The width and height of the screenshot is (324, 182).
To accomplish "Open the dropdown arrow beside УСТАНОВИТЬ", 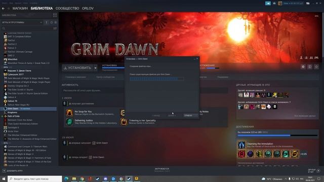I will point(95,68).
